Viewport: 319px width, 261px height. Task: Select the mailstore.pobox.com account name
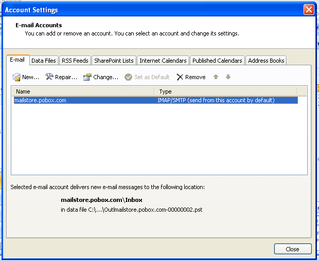click(40, 100)
